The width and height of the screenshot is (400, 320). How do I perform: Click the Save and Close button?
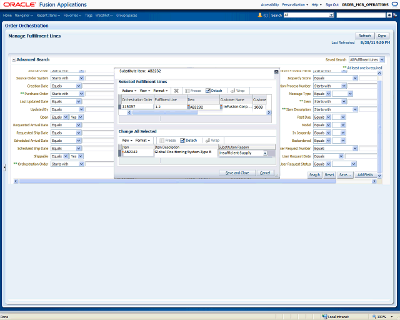pos(237,172)
